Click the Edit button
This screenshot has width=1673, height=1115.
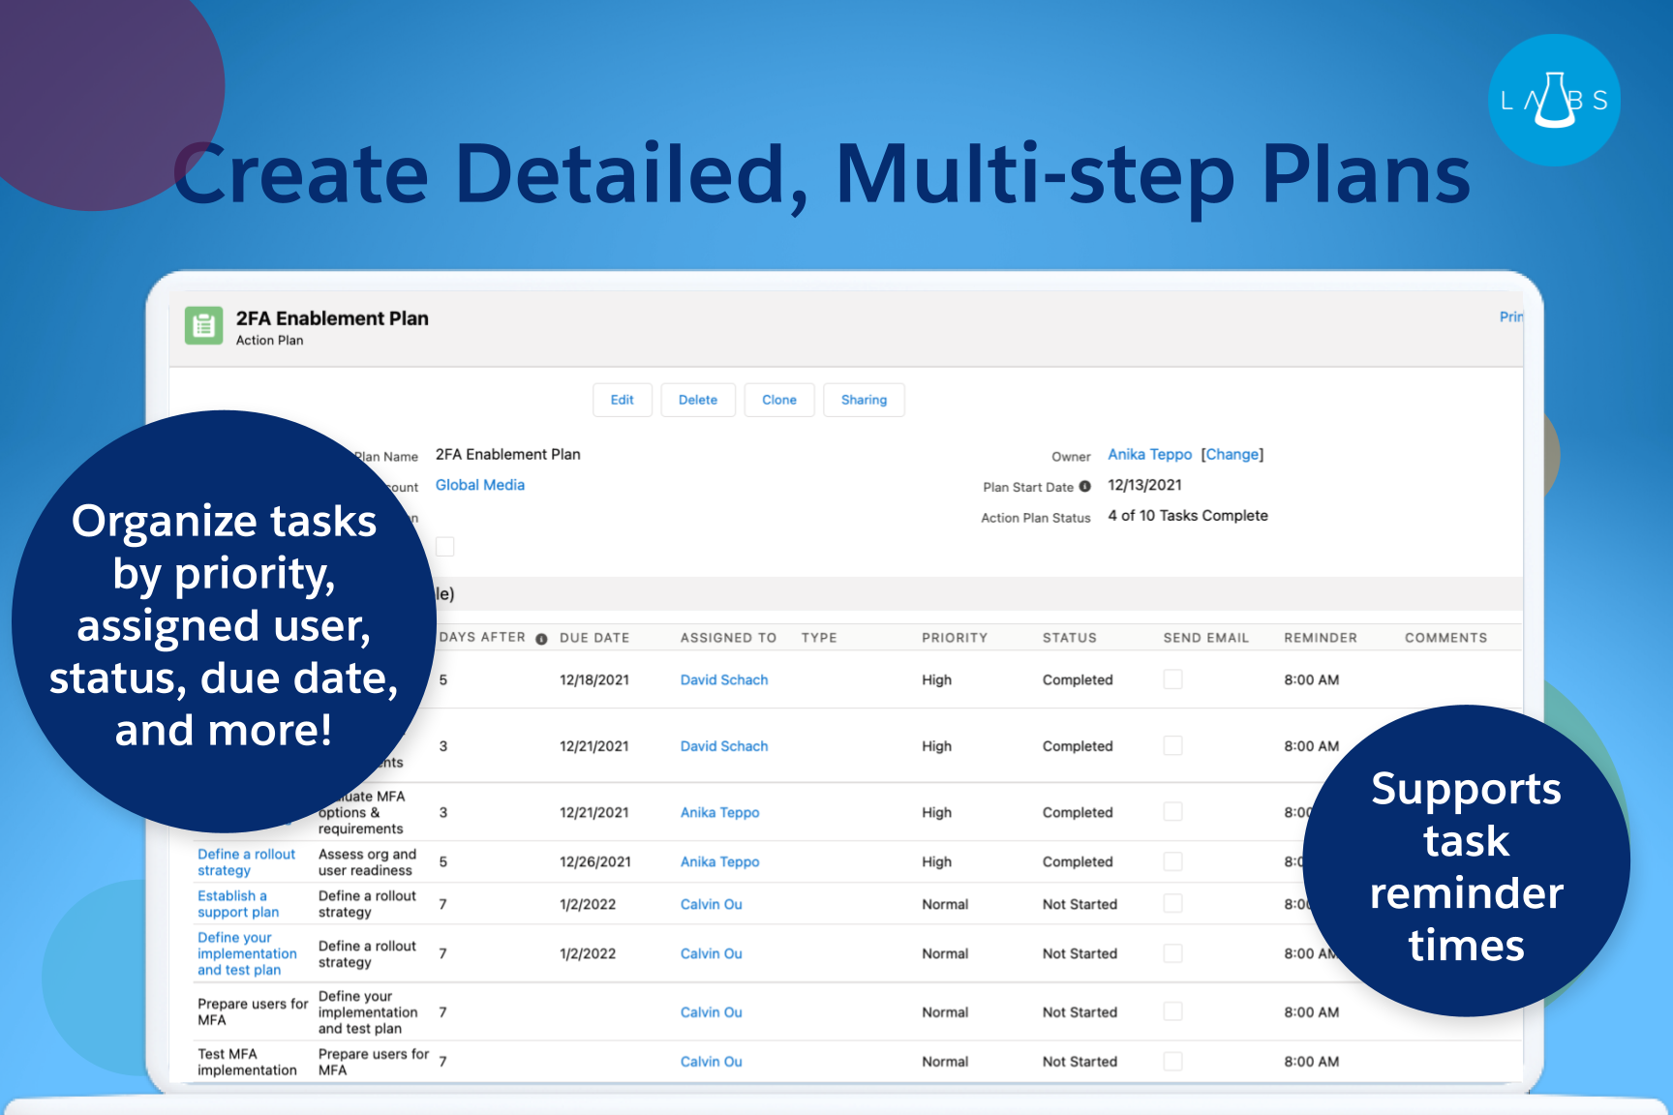(623, 400)
